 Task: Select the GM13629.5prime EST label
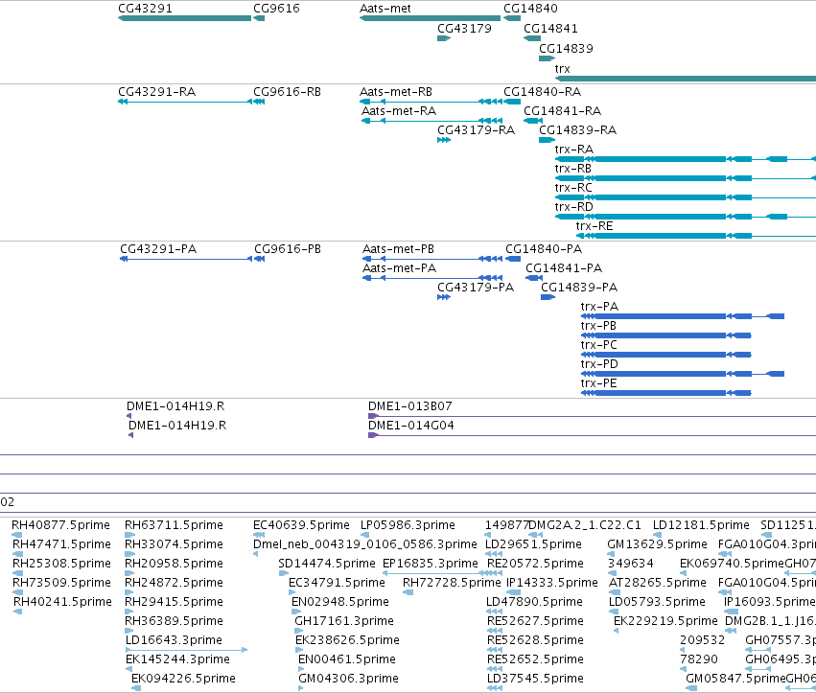pos(657,544)
